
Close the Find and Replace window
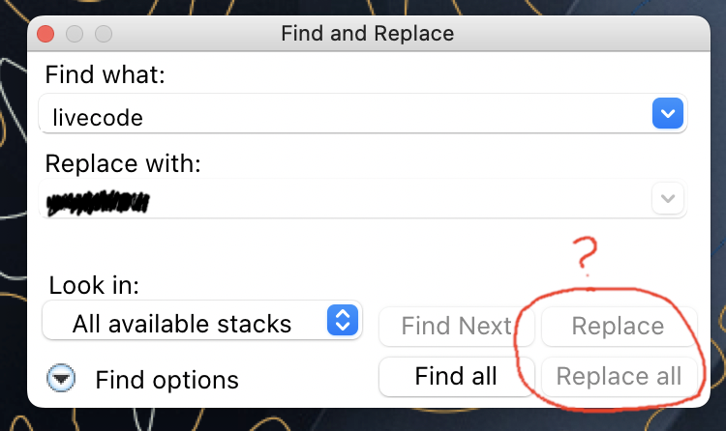(45, 34)
